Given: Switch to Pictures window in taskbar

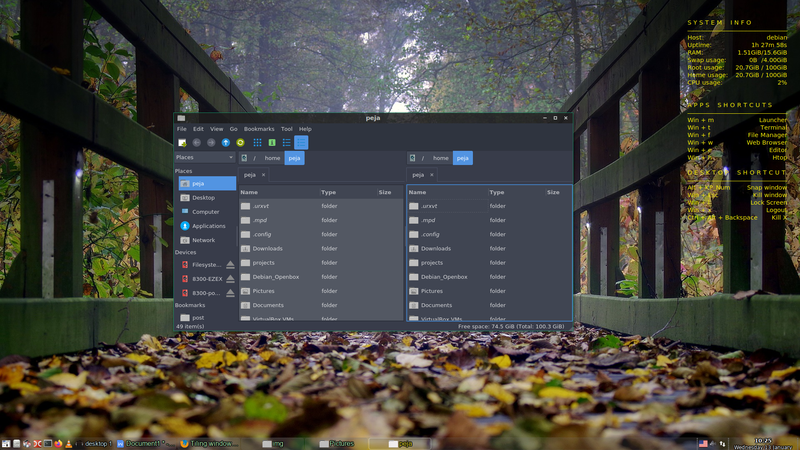Looking at the screenshot, I should 337,444.
